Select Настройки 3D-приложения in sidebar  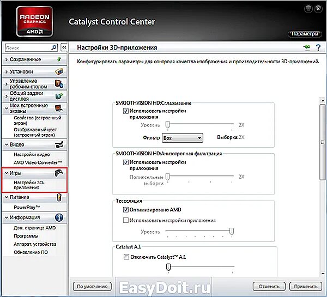point(29,185)
